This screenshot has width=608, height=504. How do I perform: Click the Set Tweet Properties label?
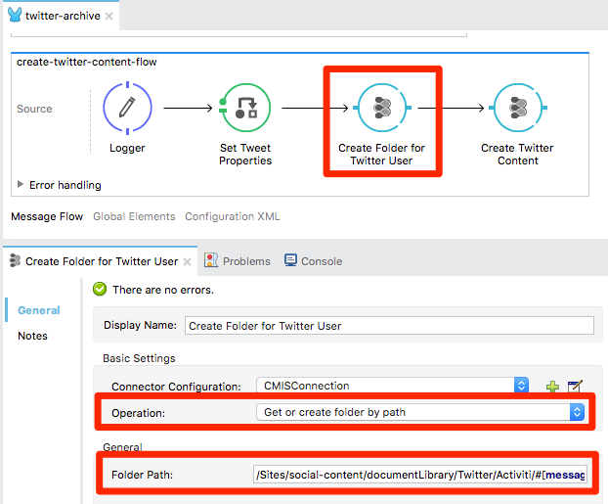pyautogui.click(x=245, y=155)
